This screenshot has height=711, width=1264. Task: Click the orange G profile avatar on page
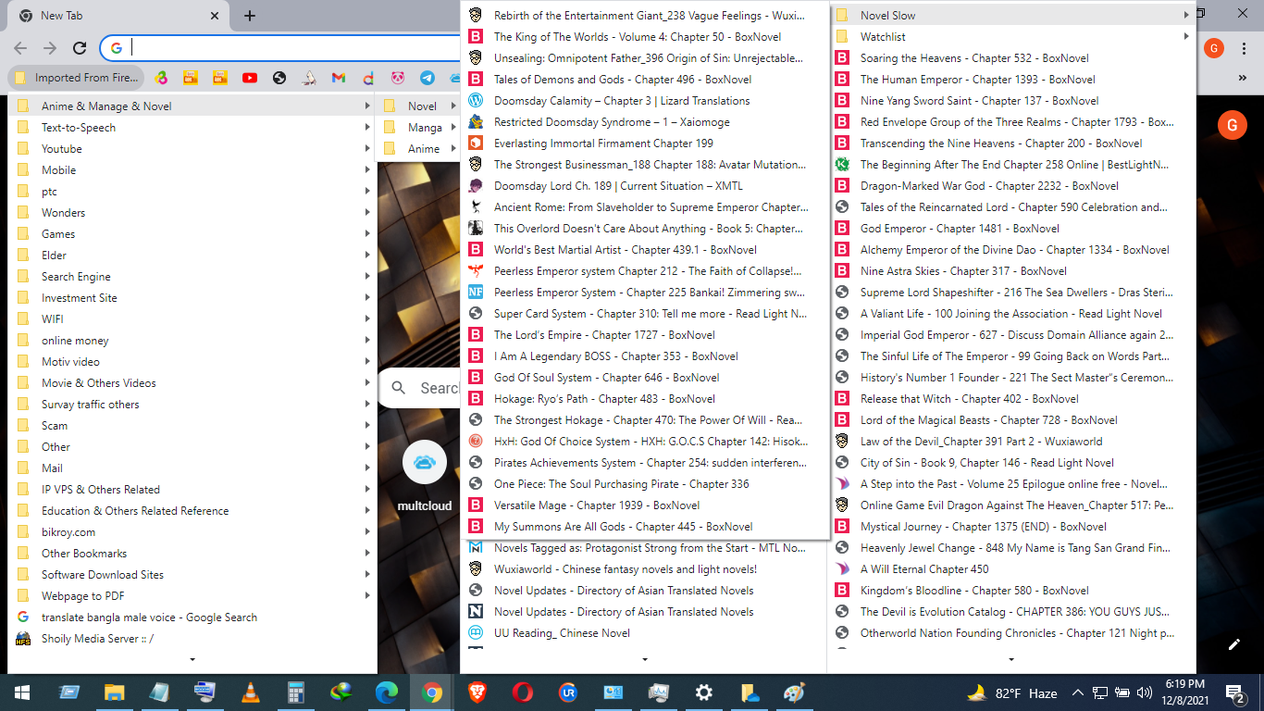pos(1232,125)
